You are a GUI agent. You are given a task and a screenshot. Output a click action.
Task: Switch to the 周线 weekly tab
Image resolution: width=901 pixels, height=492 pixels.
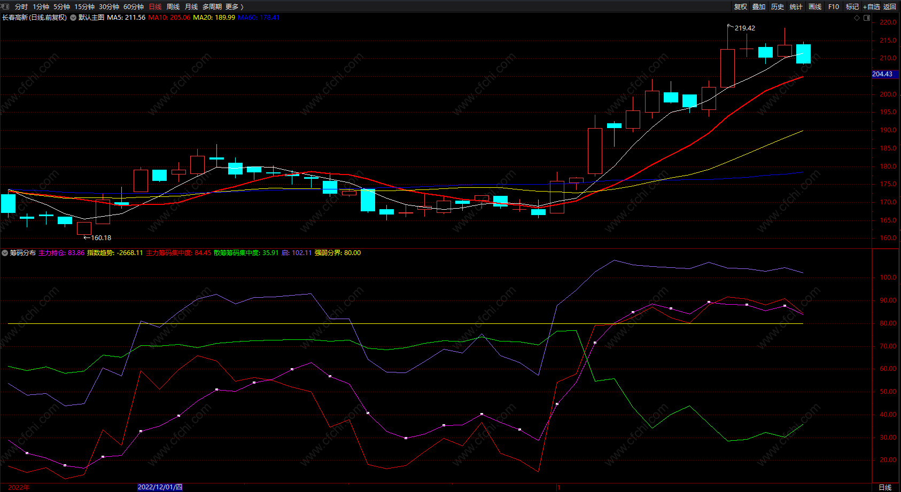(173, 6)
